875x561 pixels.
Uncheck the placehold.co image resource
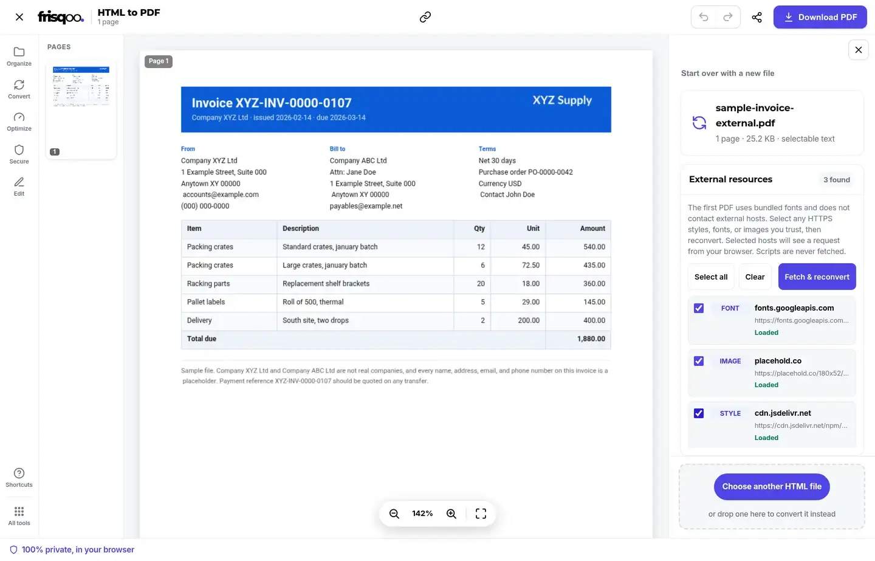[699, 361]
